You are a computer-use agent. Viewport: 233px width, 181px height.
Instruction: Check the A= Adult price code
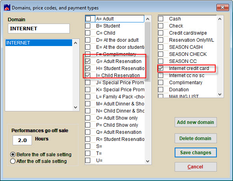(x=88, y=19)
